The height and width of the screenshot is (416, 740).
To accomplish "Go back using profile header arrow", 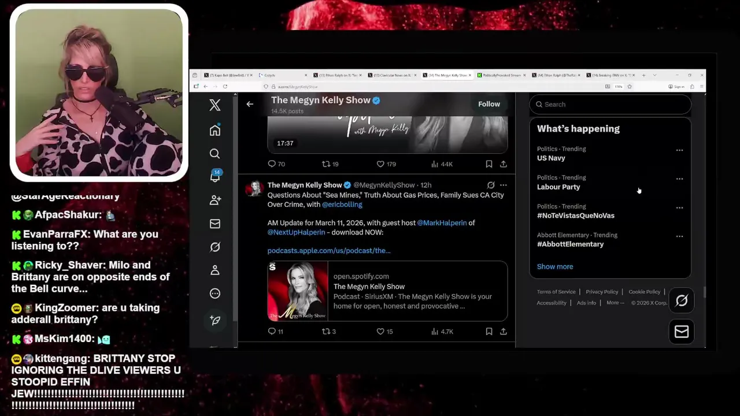I will tap(250, 104).
